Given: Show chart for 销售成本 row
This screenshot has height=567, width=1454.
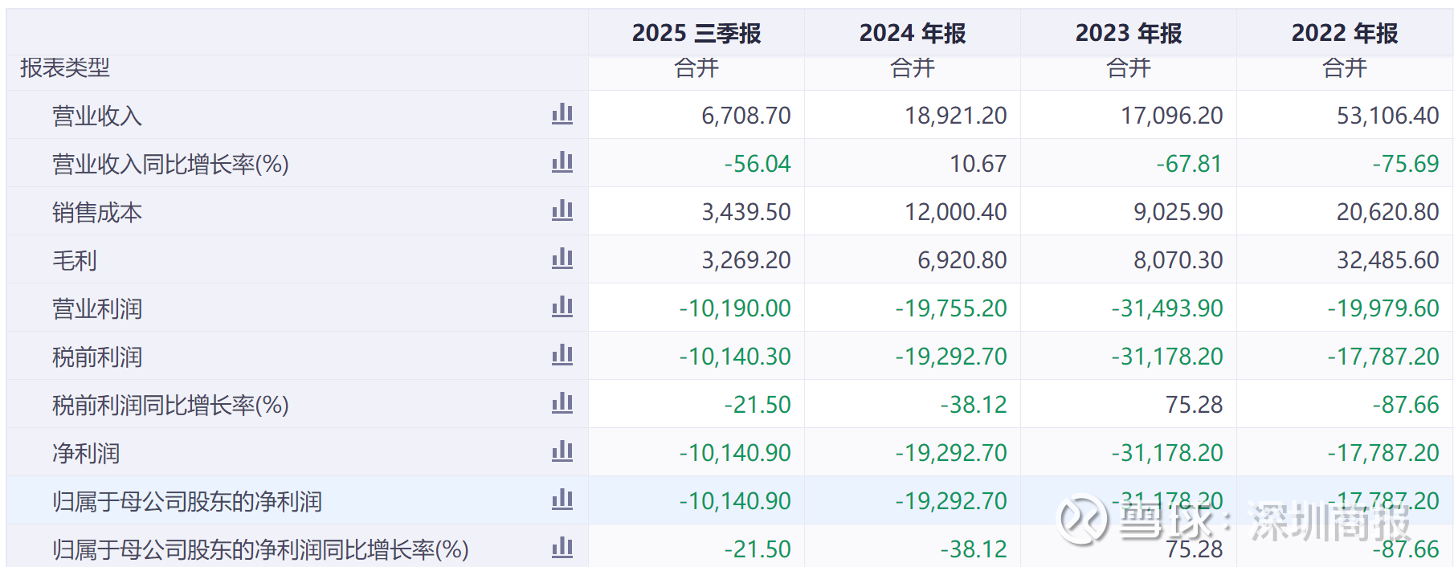Looking at the screenshot, I should click(x=562, y=210).
